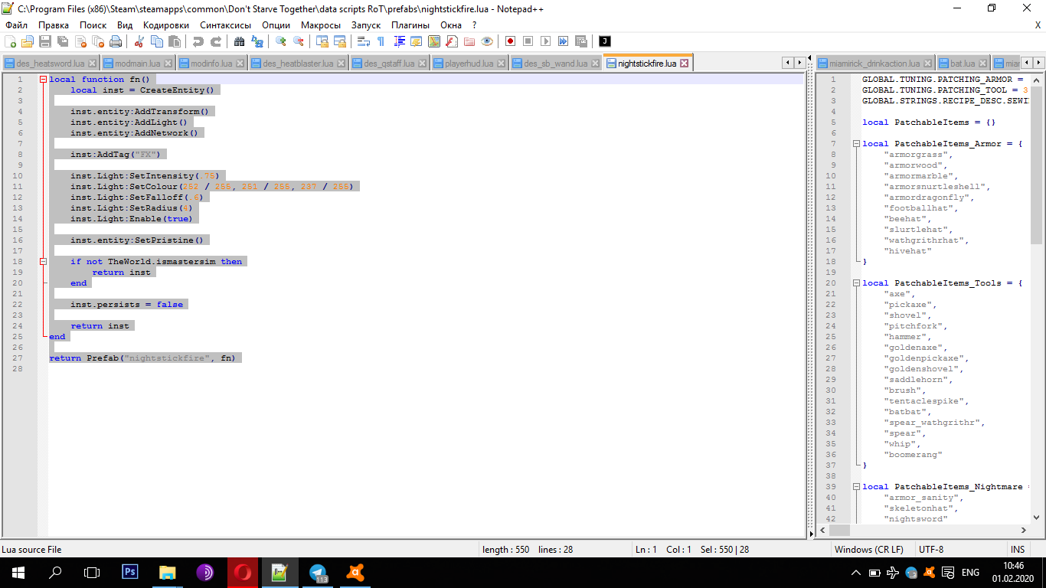The height and width of the screenshot is (588, 1046).
Task: Toggle the Document Map panel
Action: pyautogui.click(x=433, y=41)
